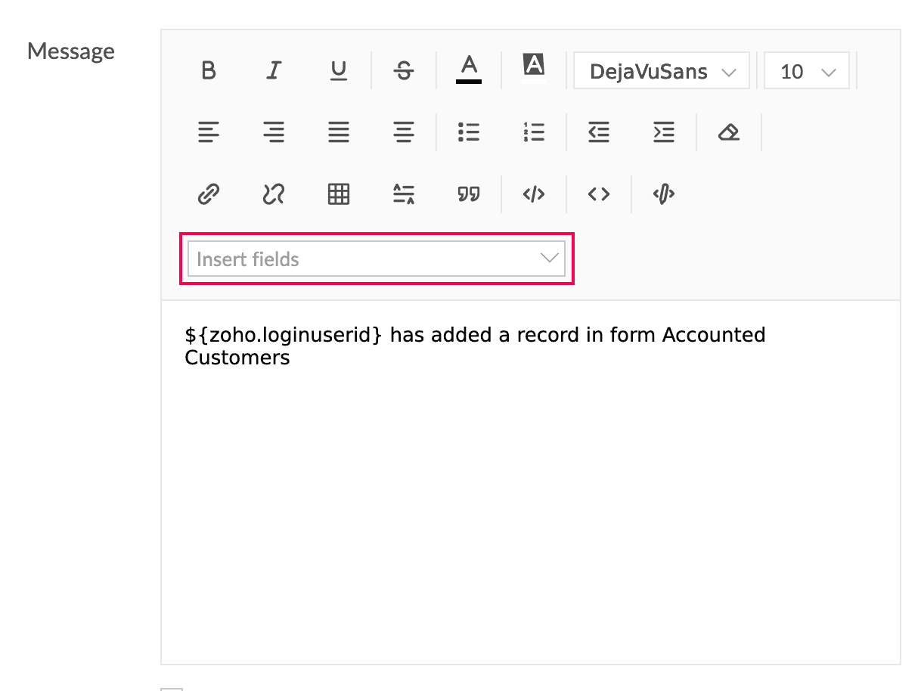Decrease the indent
921x691 pixels.
point(599,132)
